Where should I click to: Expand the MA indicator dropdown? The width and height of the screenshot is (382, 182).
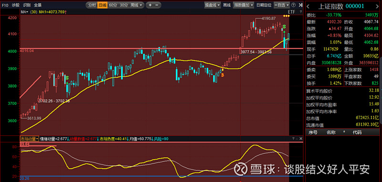24,11
